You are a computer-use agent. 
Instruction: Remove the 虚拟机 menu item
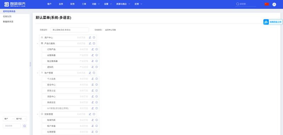pos(97,67)
